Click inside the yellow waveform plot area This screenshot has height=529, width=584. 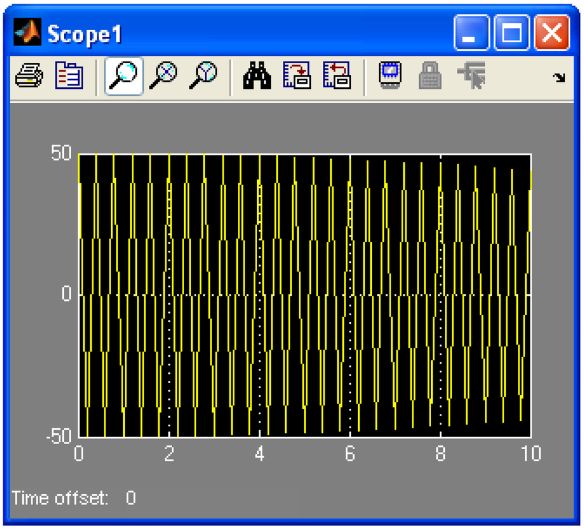305,295
